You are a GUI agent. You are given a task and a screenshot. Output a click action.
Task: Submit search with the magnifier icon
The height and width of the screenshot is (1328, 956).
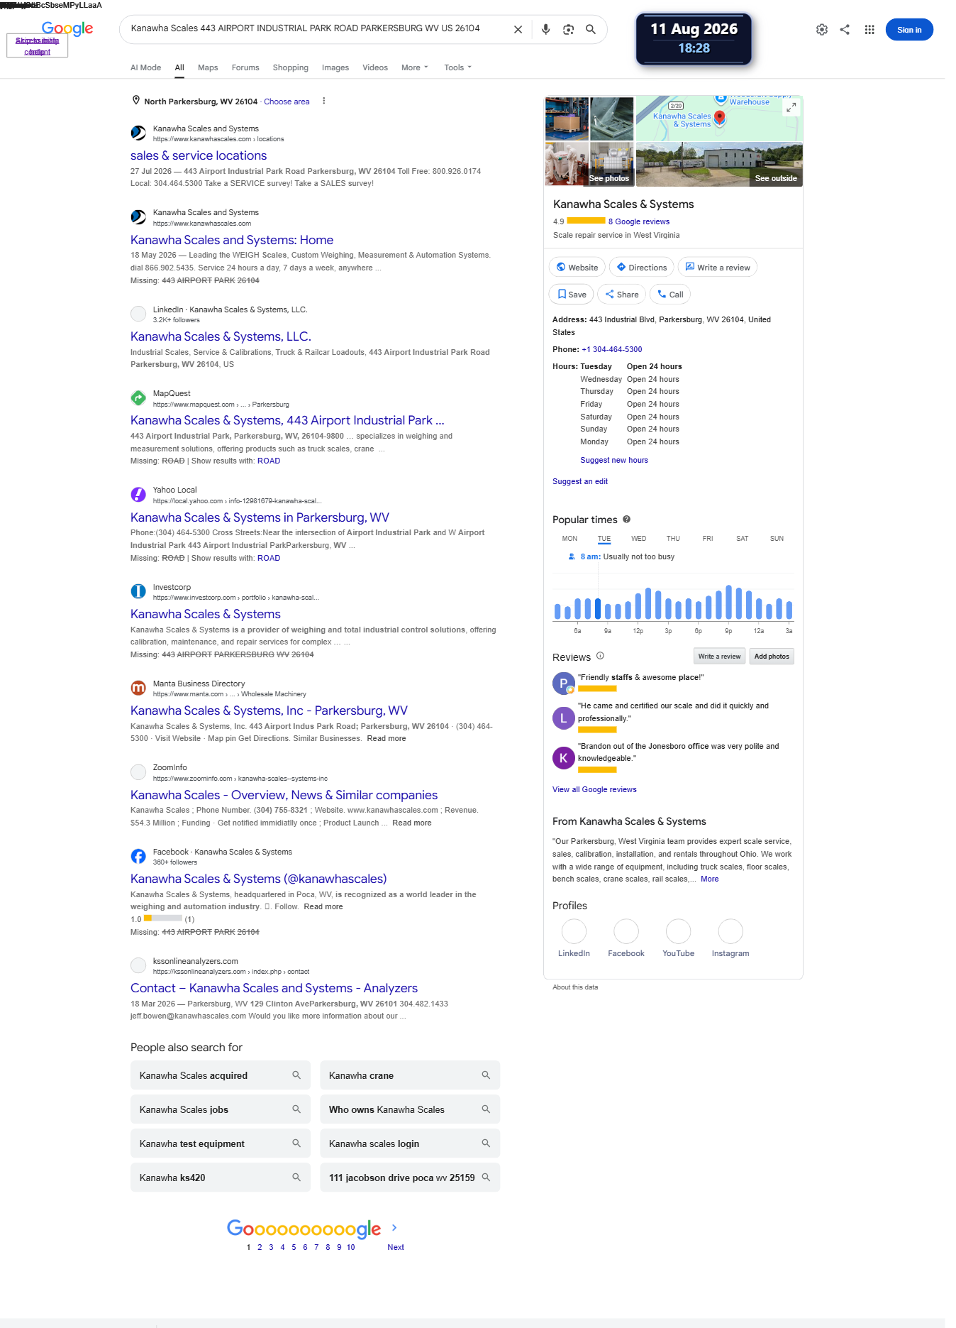(x=591, y=29)
